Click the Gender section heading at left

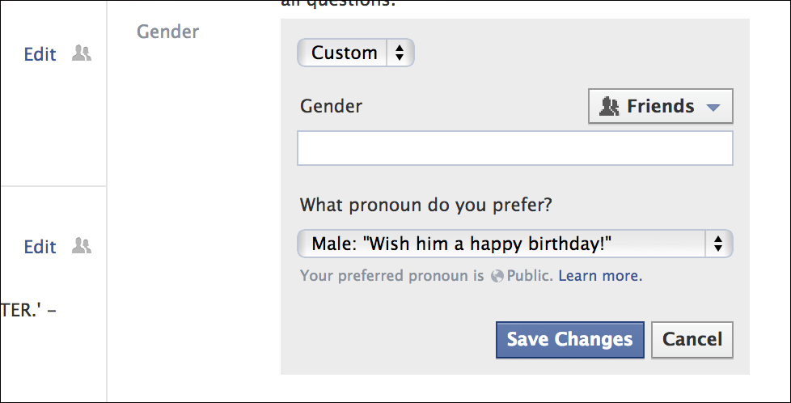tap(167, 32)
